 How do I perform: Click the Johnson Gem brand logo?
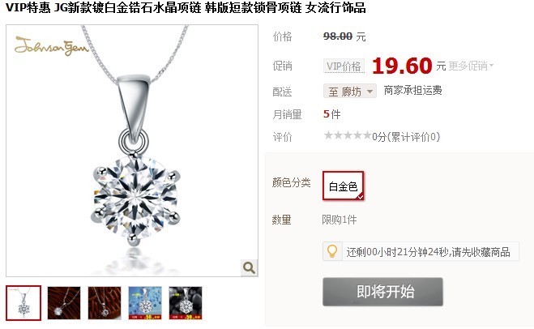tap(51, 46)
